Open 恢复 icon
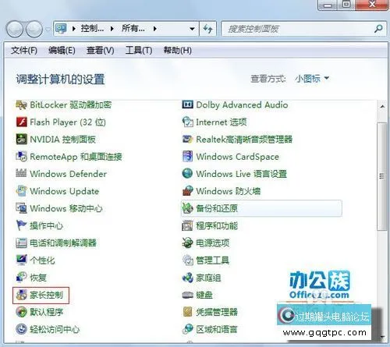The height and width of the screenshot is (347, 390). click(x=21, y=278)
